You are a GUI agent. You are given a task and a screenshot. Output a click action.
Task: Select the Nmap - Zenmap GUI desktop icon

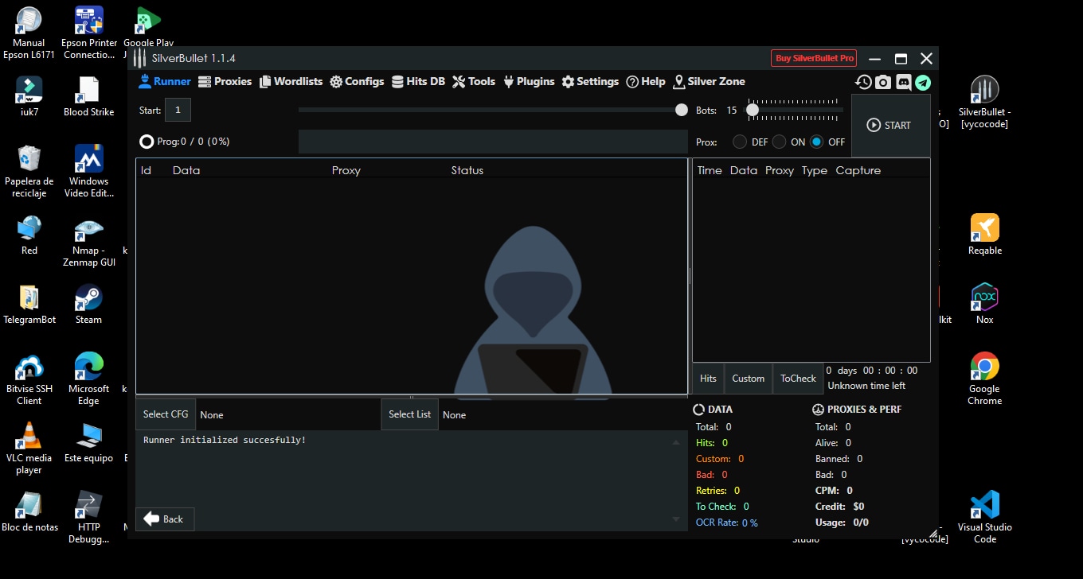[x=89, y=241]
